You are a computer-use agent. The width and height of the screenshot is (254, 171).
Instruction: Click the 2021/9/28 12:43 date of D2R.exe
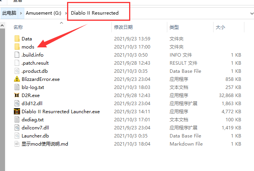tap(132, 96)
